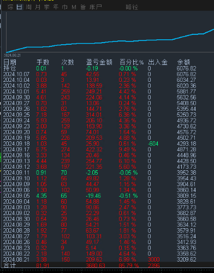The width and height of the screenshot is (214, 273).
Task: Select the 2024.08.22 date row
Action: pyautogui.click(x=16, y=254)
